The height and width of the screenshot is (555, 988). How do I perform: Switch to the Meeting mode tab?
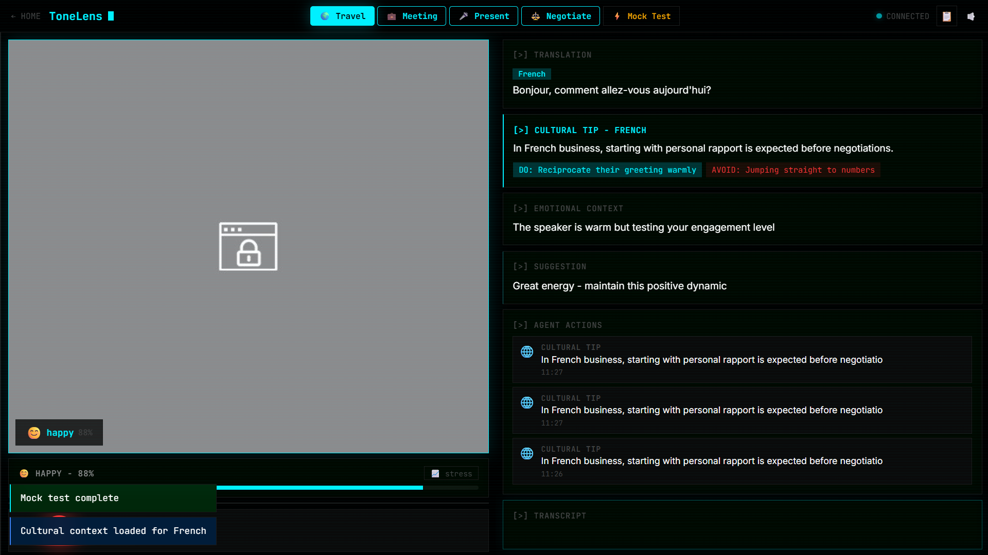pyautogui.click(x=412, y=16)
